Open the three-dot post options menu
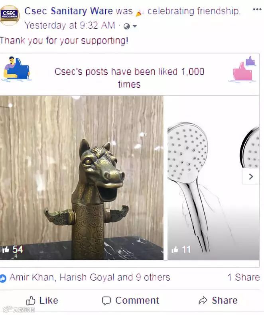The width and height of the screenshot is (264, 315). click(x=257, y=9)
